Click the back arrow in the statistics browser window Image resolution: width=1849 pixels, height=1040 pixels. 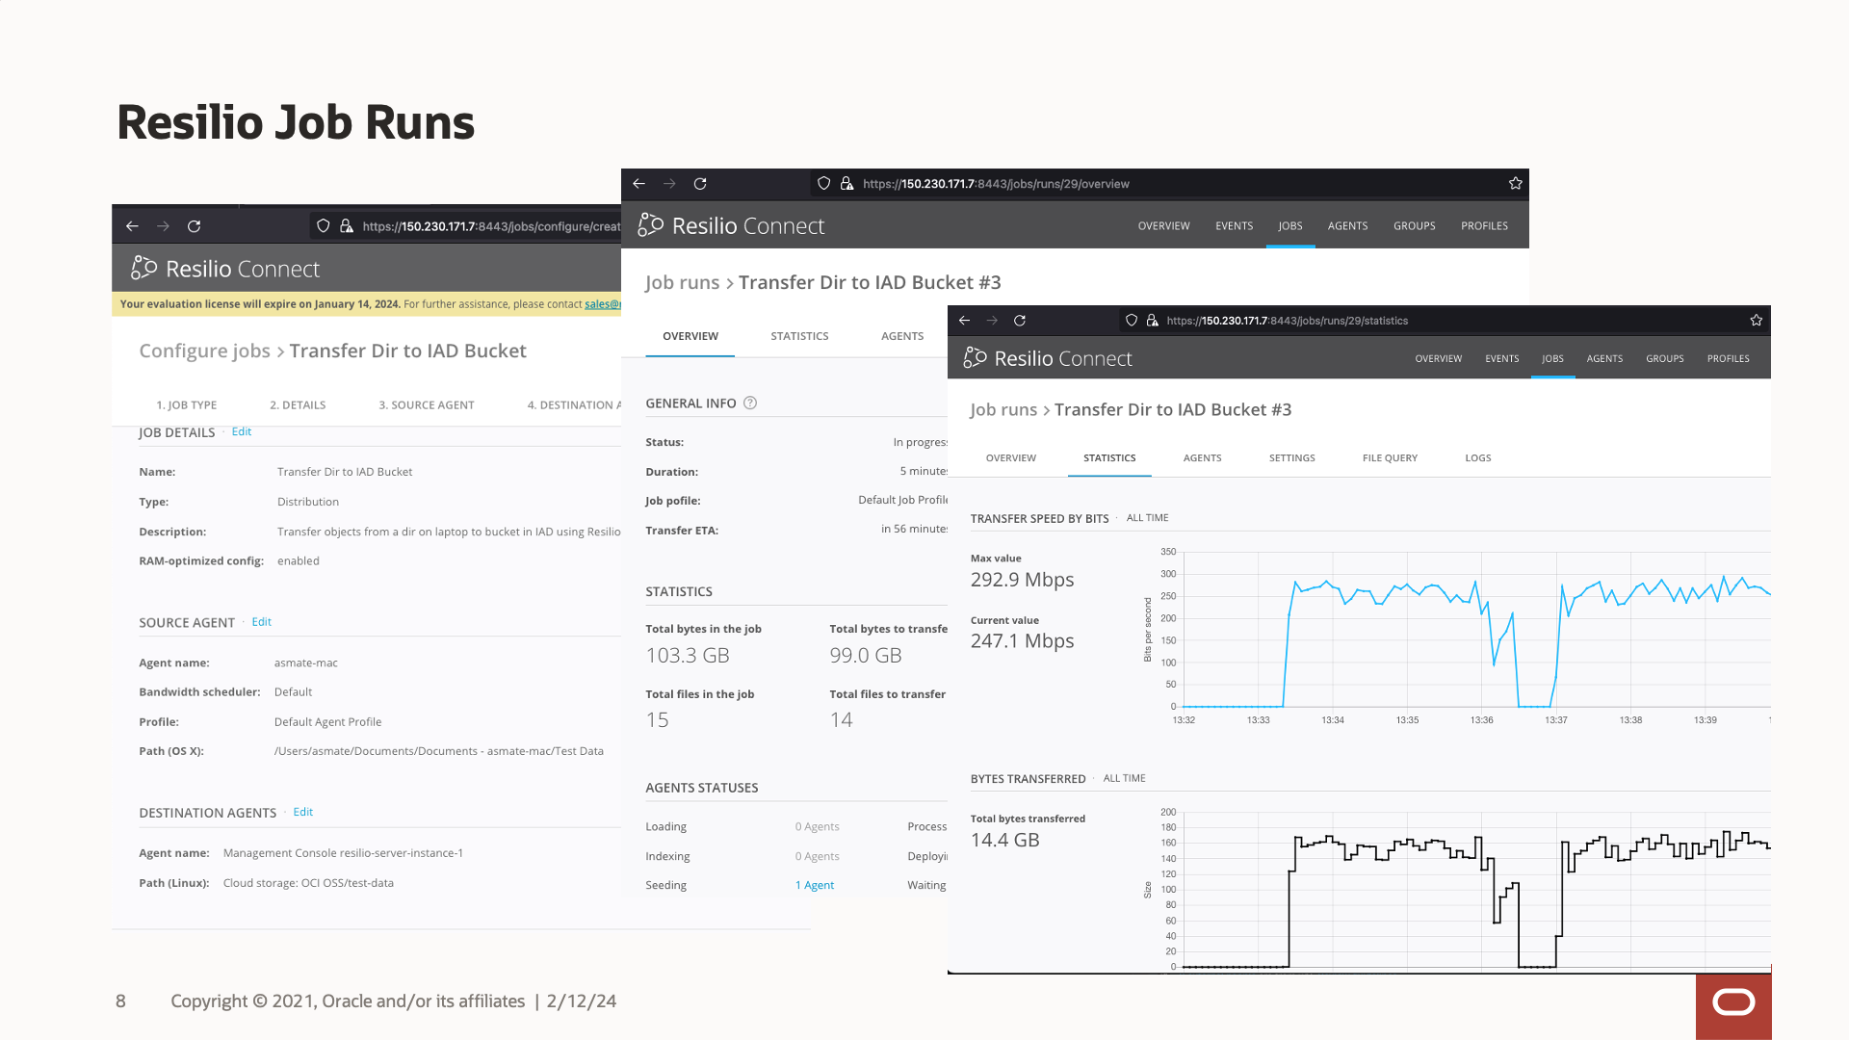(x=964, y=321)
